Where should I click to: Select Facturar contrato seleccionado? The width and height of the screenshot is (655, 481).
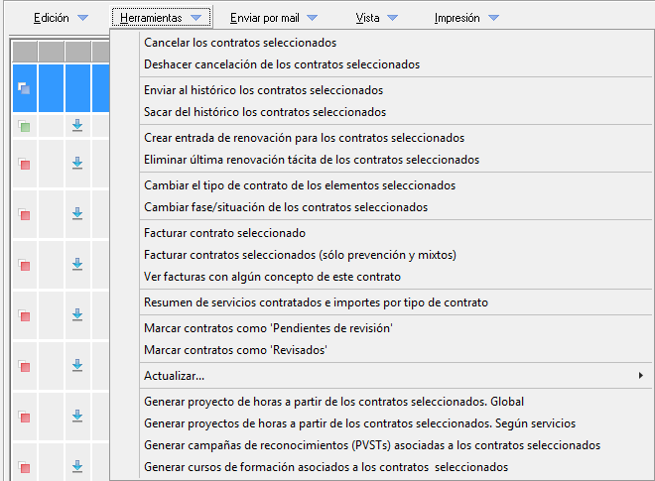[x=224, y=233]
